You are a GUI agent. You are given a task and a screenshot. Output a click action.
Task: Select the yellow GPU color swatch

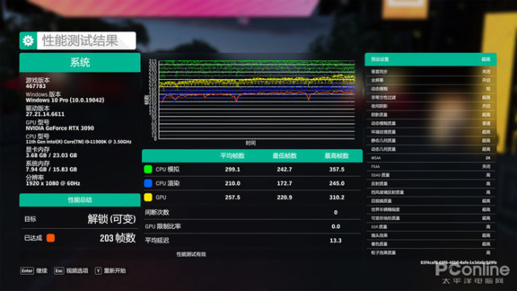click(148, 197)
